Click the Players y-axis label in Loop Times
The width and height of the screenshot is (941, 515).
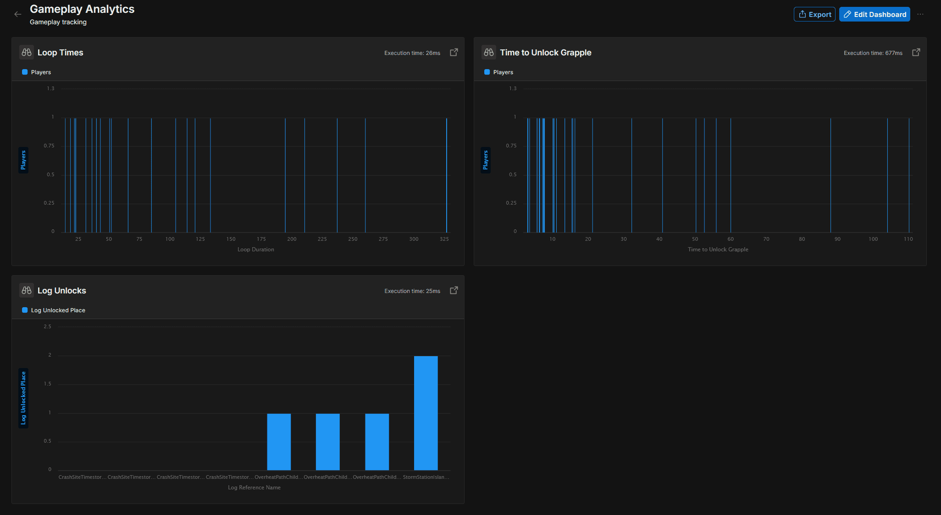pos(23,160)
